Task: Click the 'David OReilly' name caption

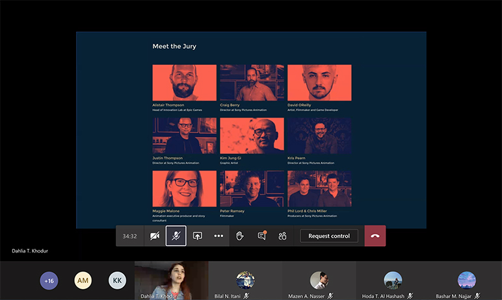Action: [299, 105]
